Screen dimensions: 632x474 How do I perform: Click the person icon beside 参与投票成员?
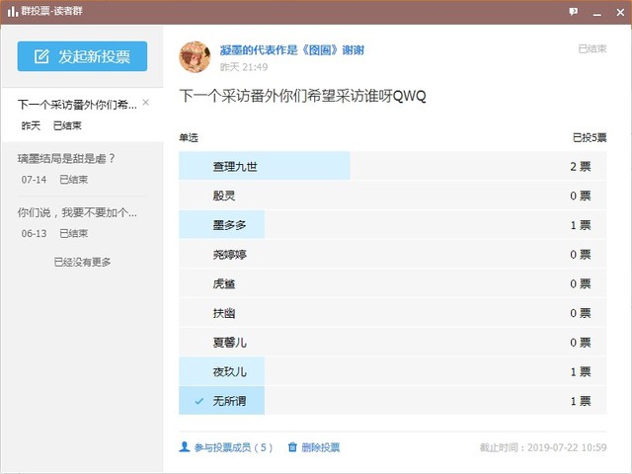coord(185,447)
